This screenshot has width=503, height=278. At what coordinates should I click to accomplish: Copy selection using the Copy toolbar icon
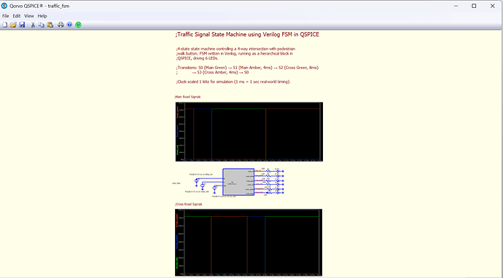42,25
